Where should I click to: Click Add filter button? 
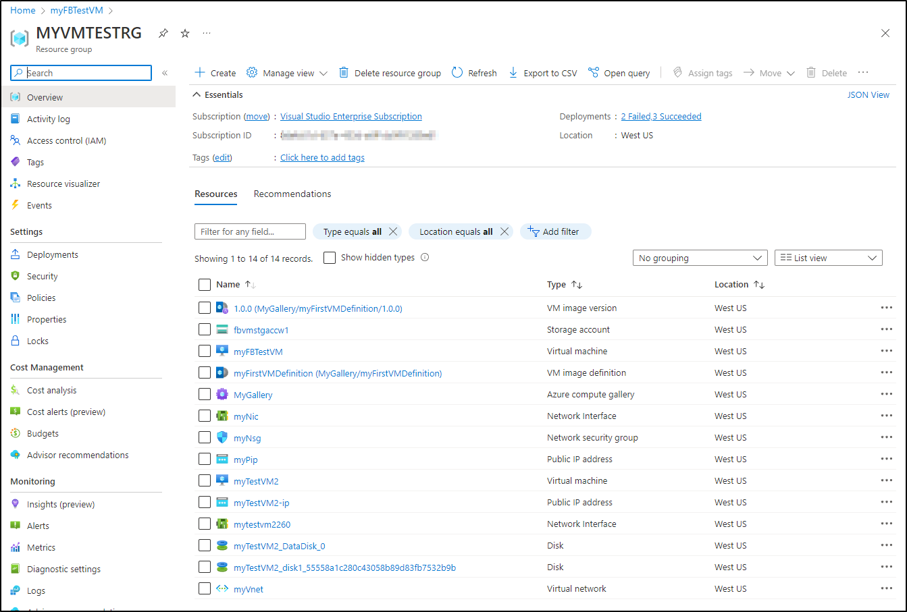[x=555, y=231]
